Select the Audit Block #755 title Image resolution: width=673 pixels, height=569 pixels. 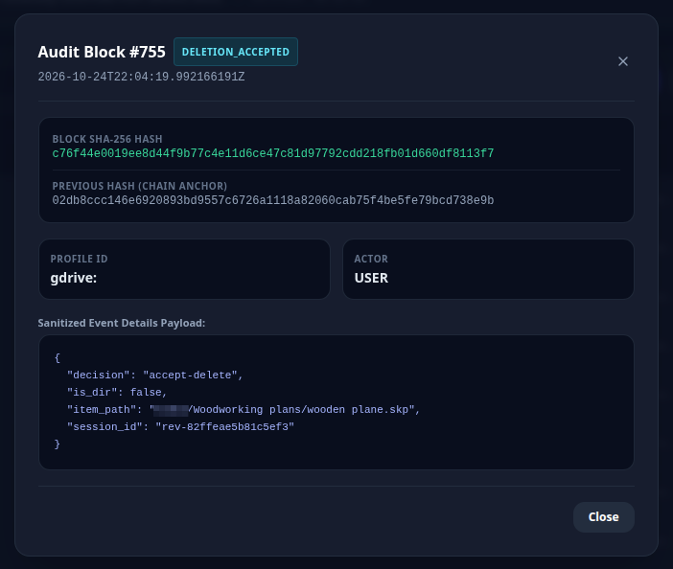pos(102,52)
